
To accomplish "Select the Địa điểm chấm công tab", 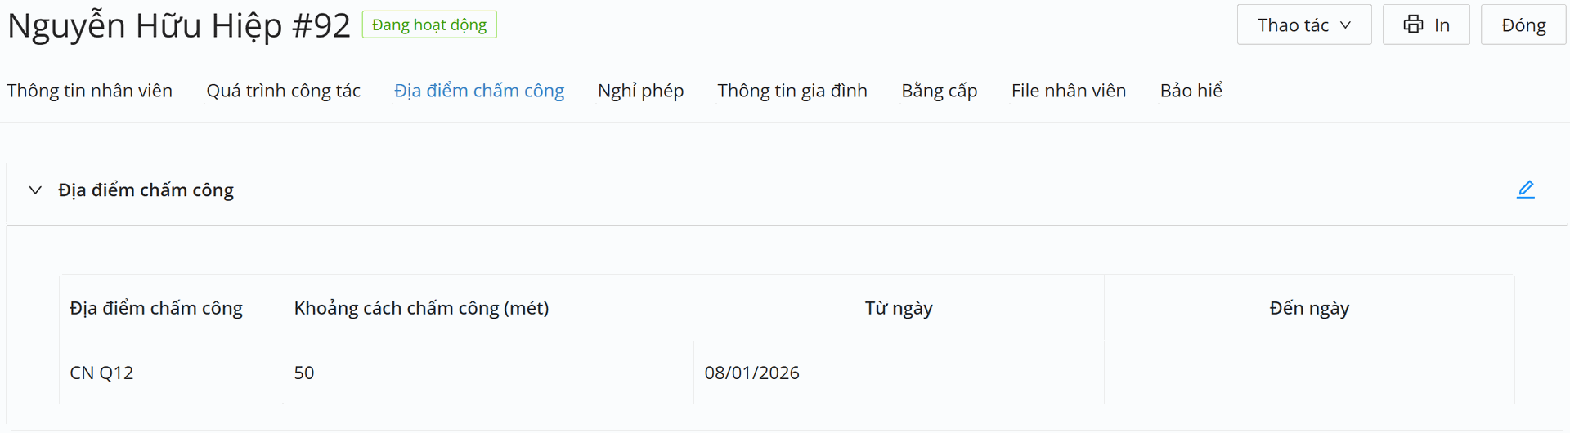I will pos(479,91).
